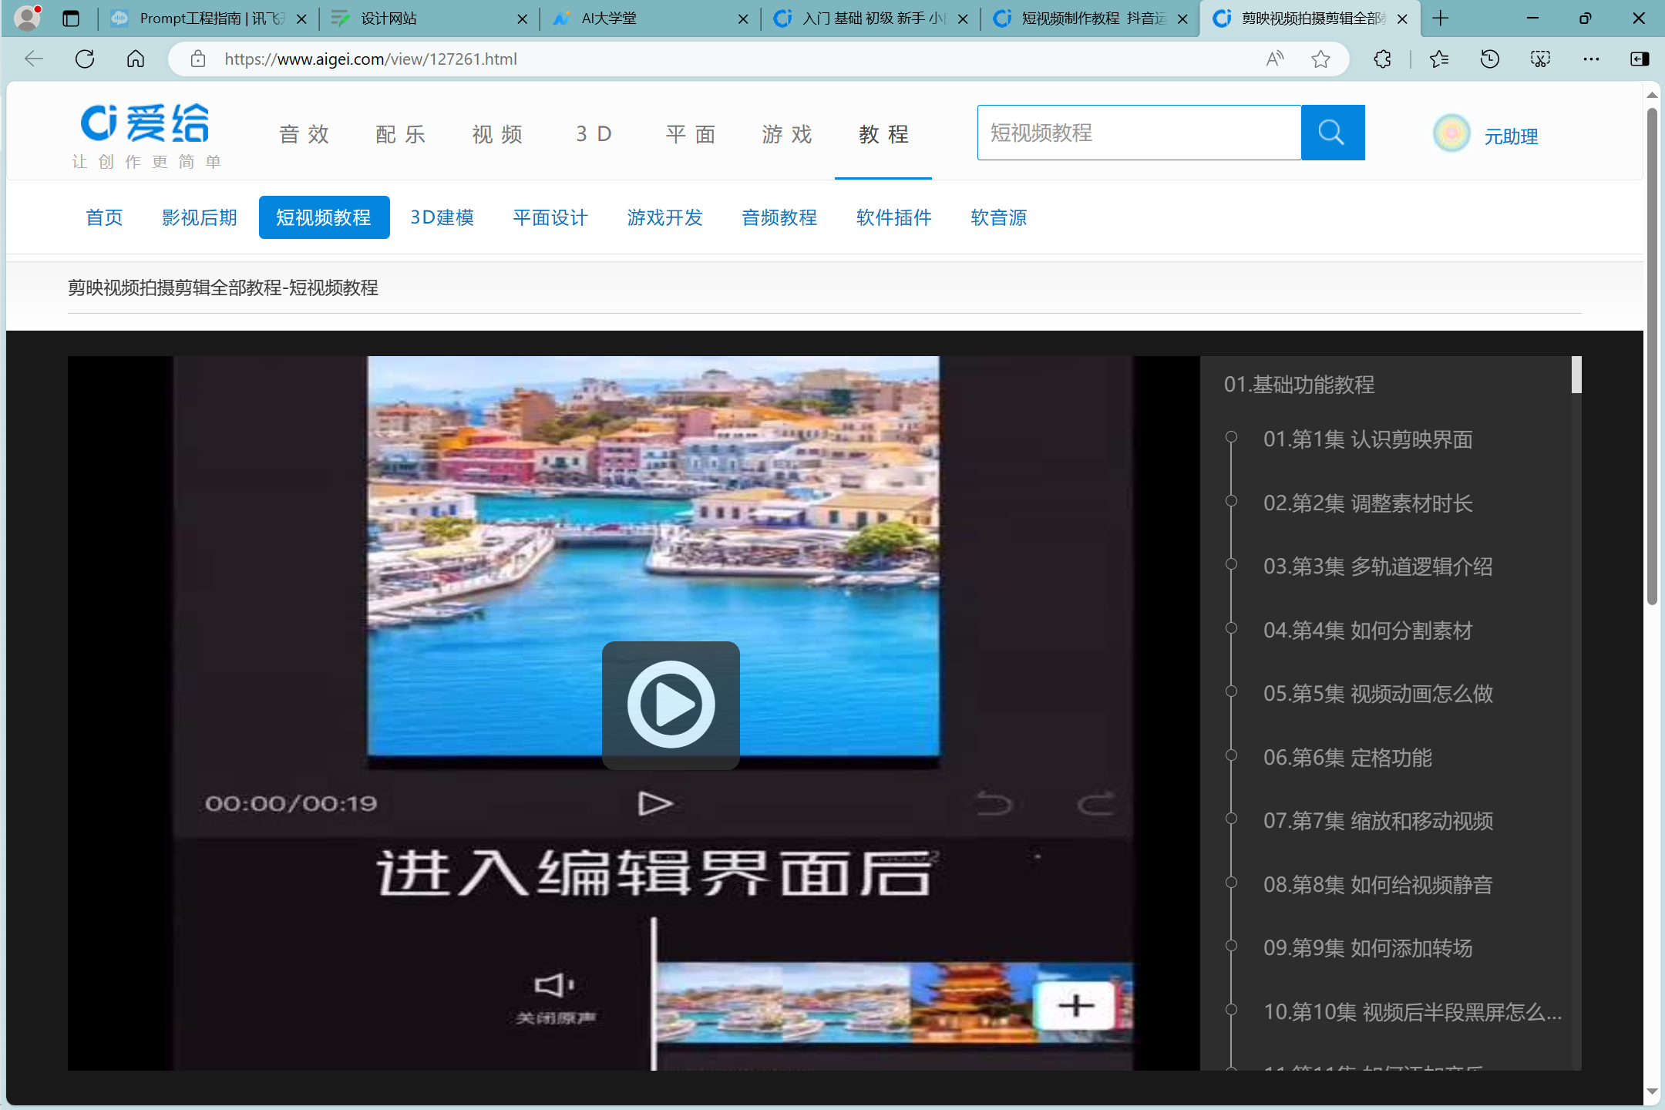Close the 入门基础 初级 新手 tab
The height and width of the screenshot is (1110, 1665).
963,19
